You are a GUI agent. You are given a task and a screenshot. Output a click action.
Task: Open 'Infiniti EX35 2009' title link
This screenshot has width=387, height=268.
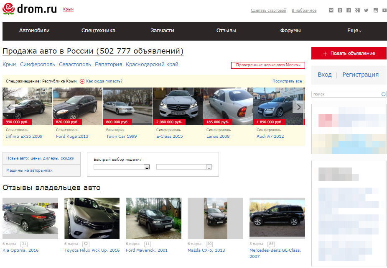(24, 136)
